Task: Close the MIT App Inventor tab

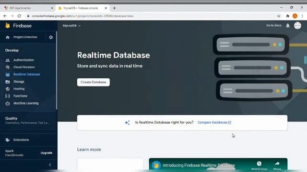Action: pos(52,8)
